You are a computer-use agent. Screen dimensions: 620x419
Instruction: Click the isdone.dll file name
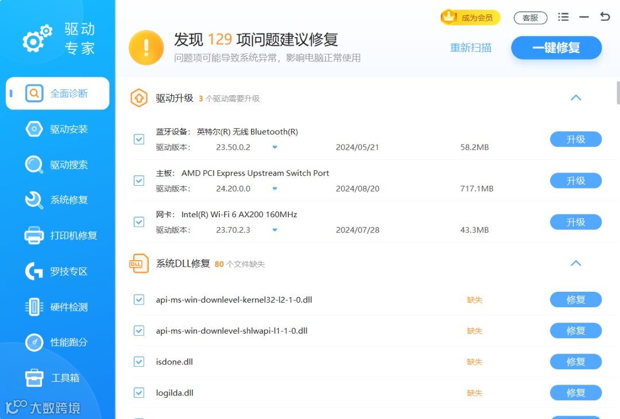point(175,362)
